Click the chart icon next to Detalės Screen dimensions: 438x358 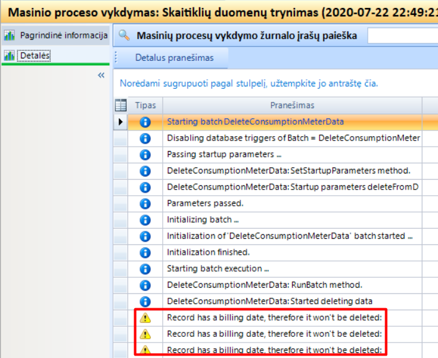9,56
